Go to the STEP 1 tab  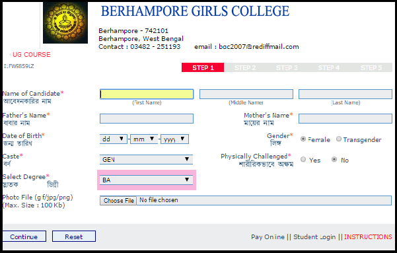tap(203, 67)
